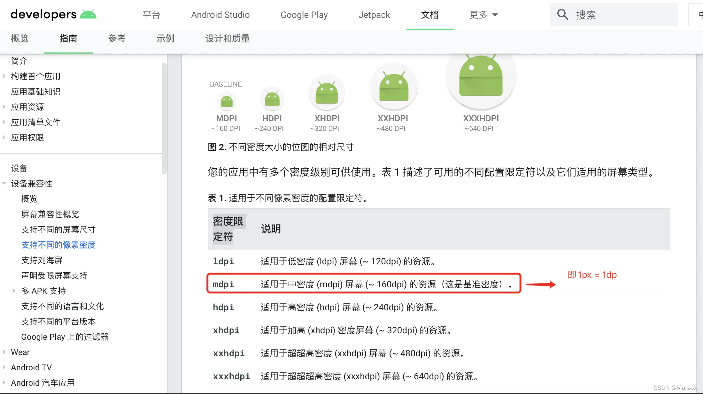Expand the 构建首个应用 tree item
The image size is (703, 394).
(4, 76)
